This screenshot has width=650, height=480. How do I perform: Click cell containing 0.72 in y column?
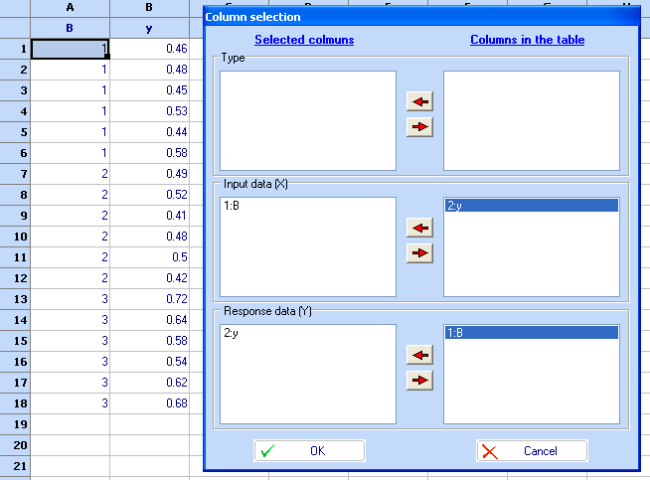149,299
